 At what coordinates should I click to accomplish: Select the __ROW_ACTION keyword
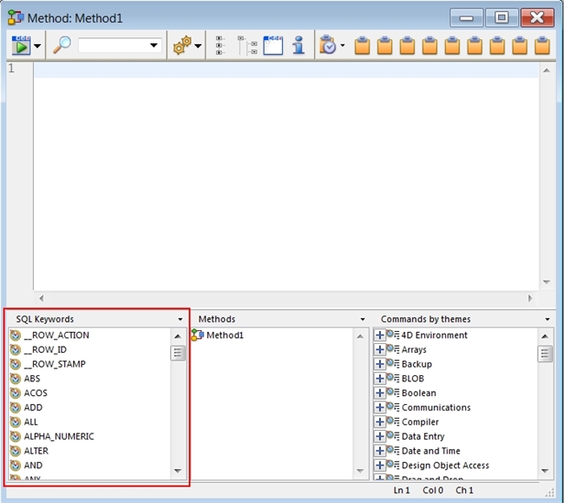56,335
